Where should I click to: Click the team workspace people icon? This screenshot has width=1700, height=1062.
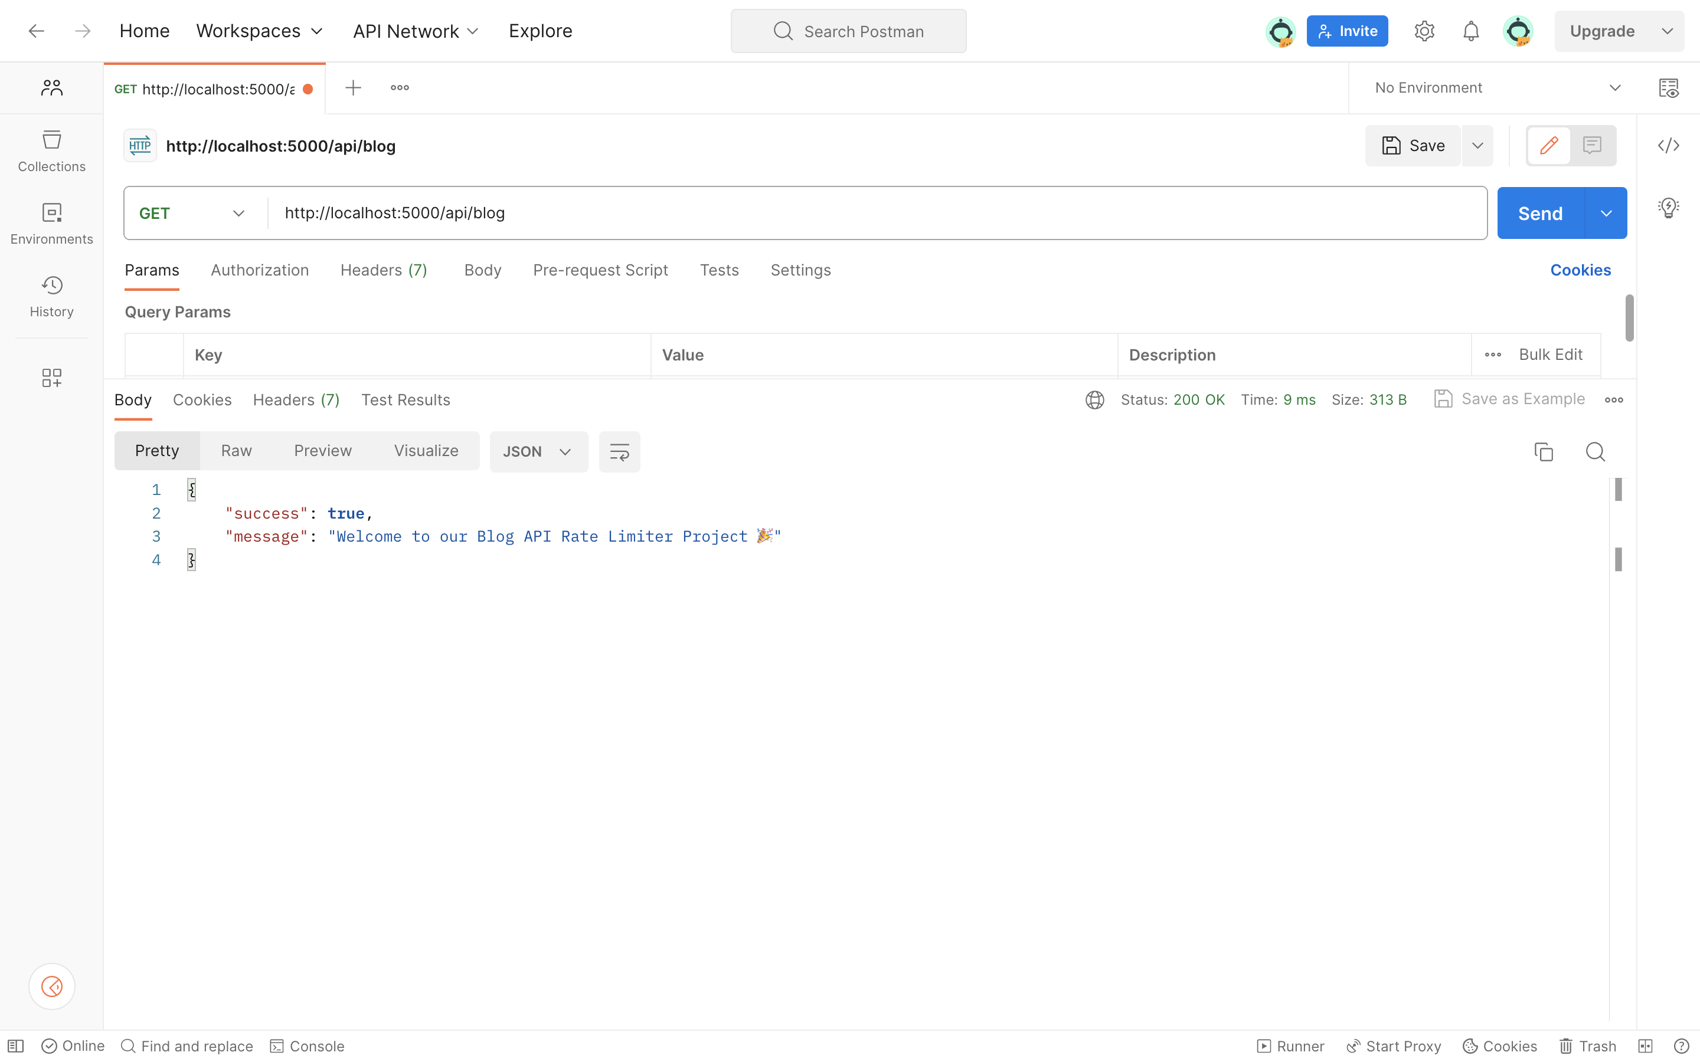51,87
